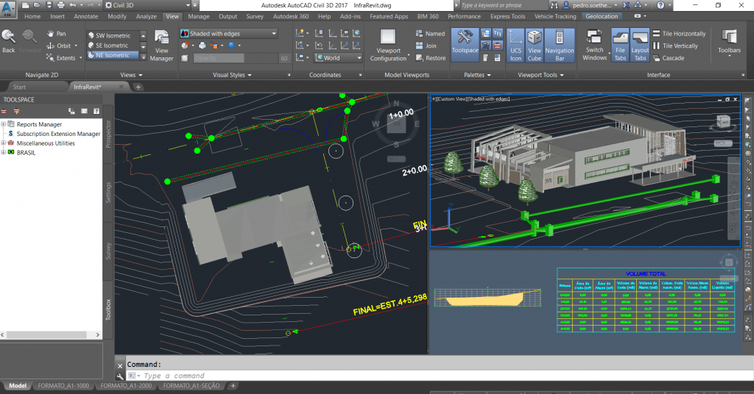754x394 pixels.
Task: Toggle the Navigation Bar display
Action: click(x=560, y=45)
